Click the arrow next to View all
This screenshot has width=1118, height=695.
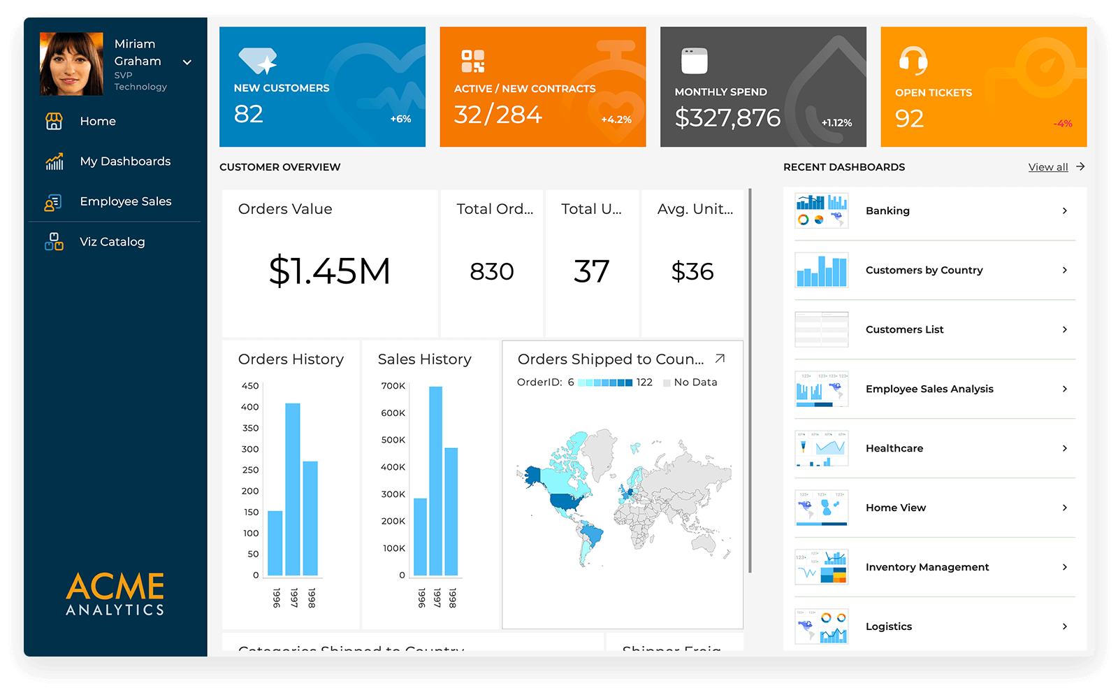tap(1080, 166)
